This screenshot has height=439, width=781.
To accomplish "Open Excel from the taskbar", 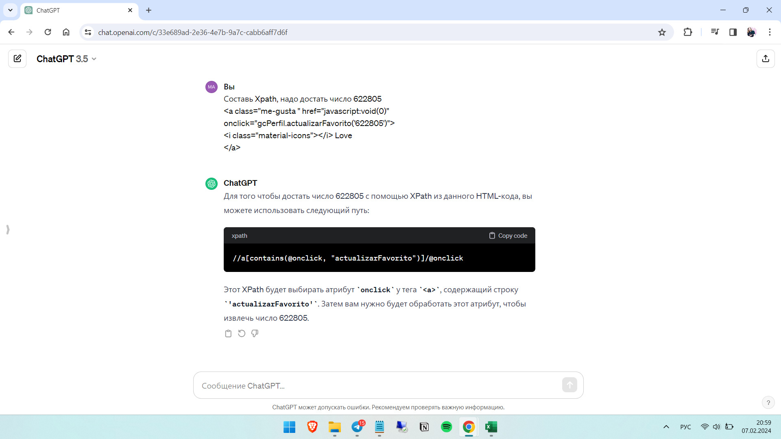I will click(x=491, y=427).
